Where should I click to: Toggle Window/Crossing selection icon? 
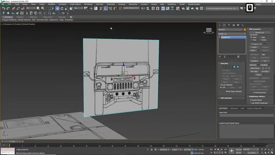click(52, 8)
